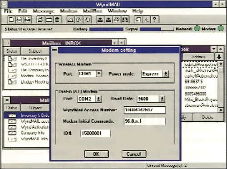227x169 pixels.
Task: Click the OK button
Action: coord(96,154)
